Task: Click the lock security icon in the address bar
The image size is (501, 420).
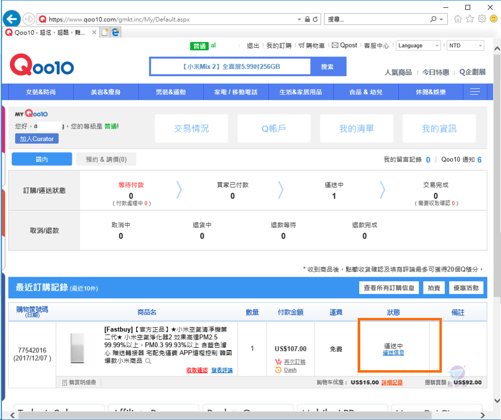Action: tap(307, 19)
